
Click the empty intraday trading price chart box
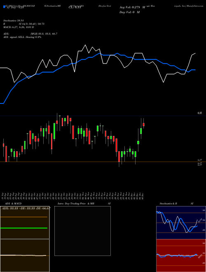coord(82,231)
